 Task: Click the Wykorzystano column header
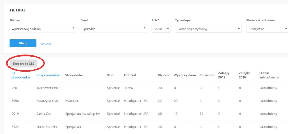point(185,75)
